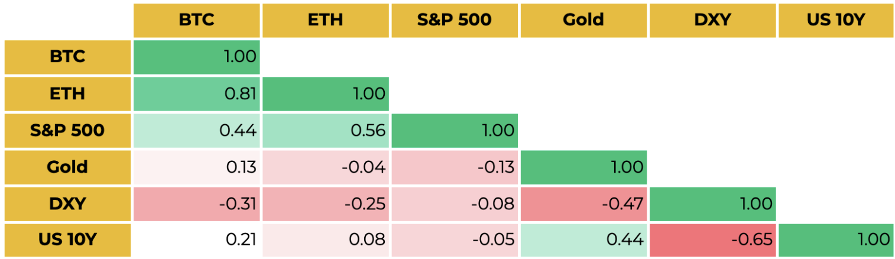Click the -0.65 US 10Y-to-DXY cell
The width and height of the screenshot is (895, 259).
coord(712,239)
